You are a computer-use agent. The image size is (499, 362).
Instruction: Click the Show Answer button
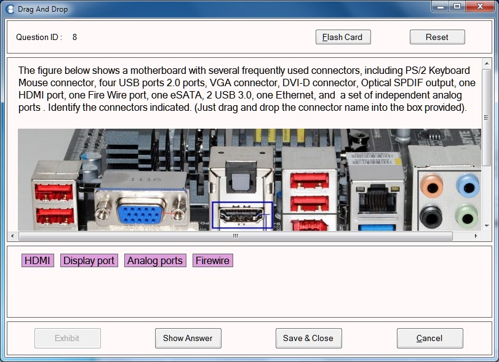coord(188,338)
